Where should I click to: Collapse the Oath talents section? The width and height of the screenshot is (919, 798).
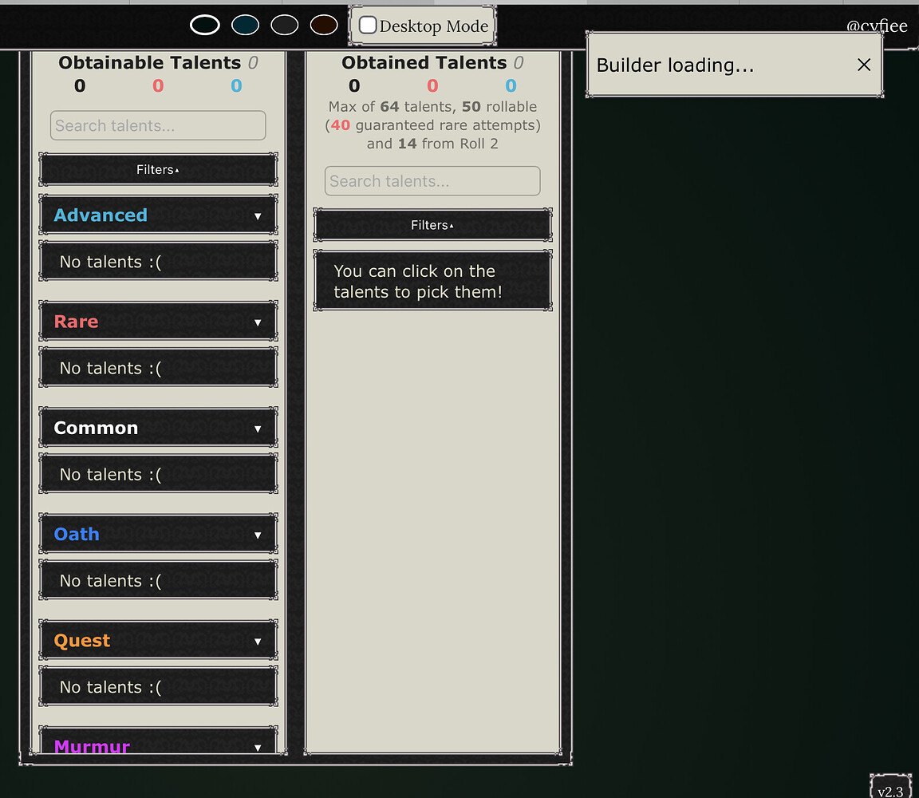coord(257,535)
